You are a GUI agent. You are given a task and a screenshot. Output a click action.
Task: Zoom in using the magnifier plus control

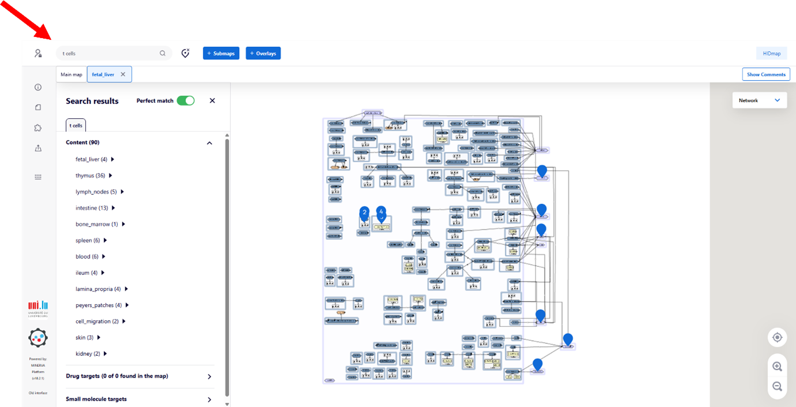(778, 366)
